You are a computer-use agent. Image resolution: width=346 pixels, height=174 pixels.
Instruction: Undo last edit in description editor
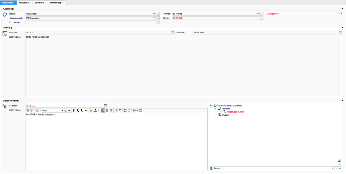(x=125, y=111)
